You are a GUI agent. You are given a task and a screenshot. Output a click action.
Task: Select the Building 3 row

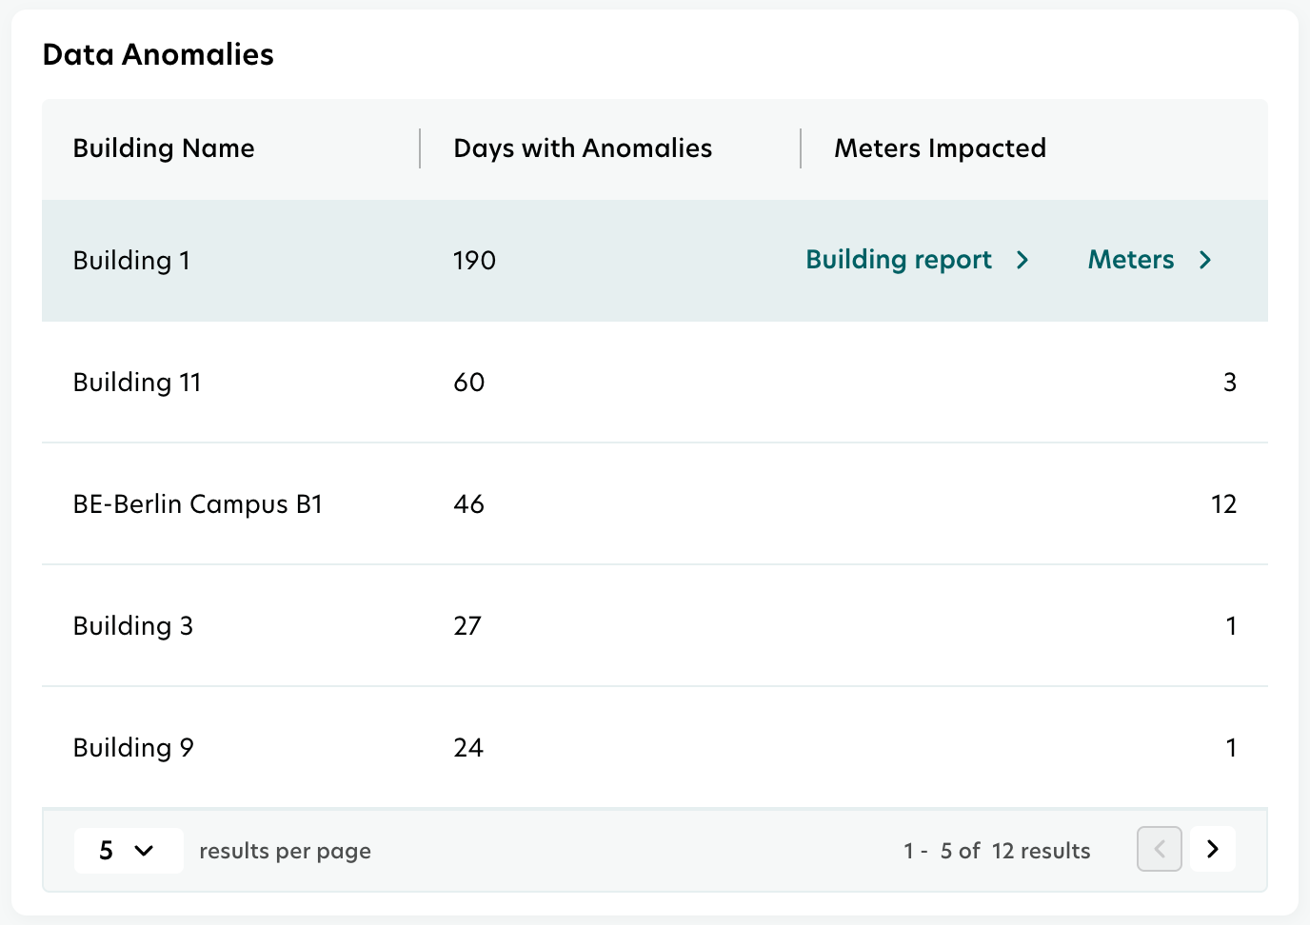pyautogui.click(x=133, y=626)
